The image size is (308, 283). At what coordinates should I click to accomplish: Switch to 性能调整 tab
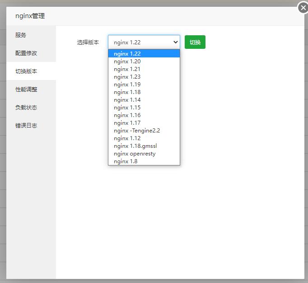coord(26,90)
